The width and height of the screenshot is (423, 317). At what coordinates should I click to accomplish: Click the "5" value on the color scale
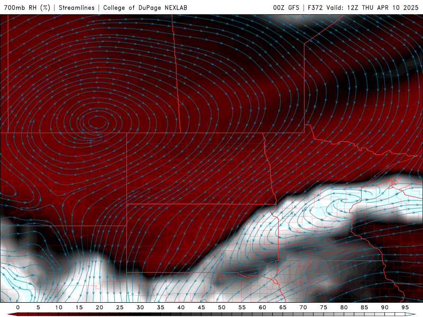click(x=38, y=307)
